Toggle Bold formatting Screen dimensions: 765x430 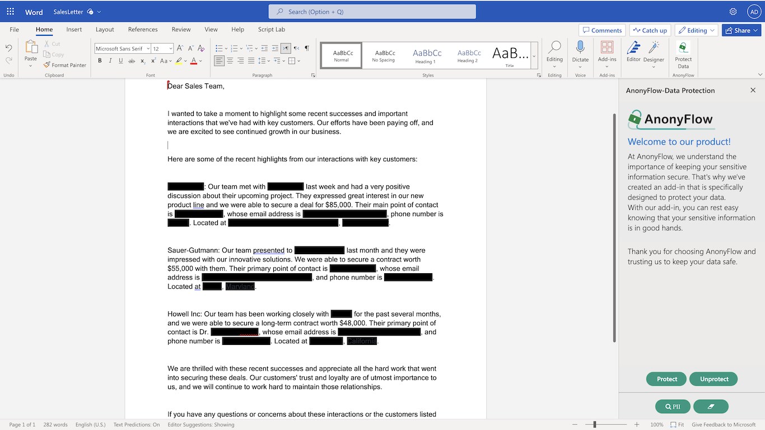(100, 61)
